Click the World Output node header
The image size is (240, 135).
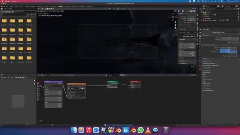pos(135,82)
